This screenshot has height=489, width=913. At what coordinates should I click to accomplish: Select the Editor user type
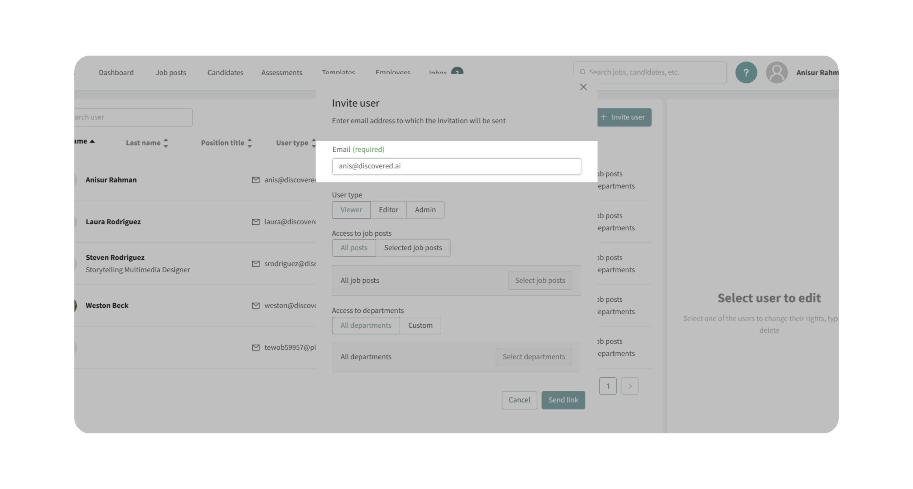point(388,210)
